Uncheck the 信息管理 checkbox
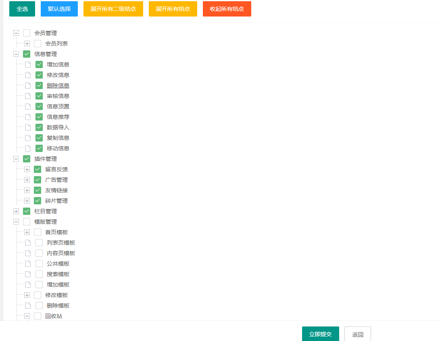The height and width of the screenshot is (341, 440). coord(27,54)
